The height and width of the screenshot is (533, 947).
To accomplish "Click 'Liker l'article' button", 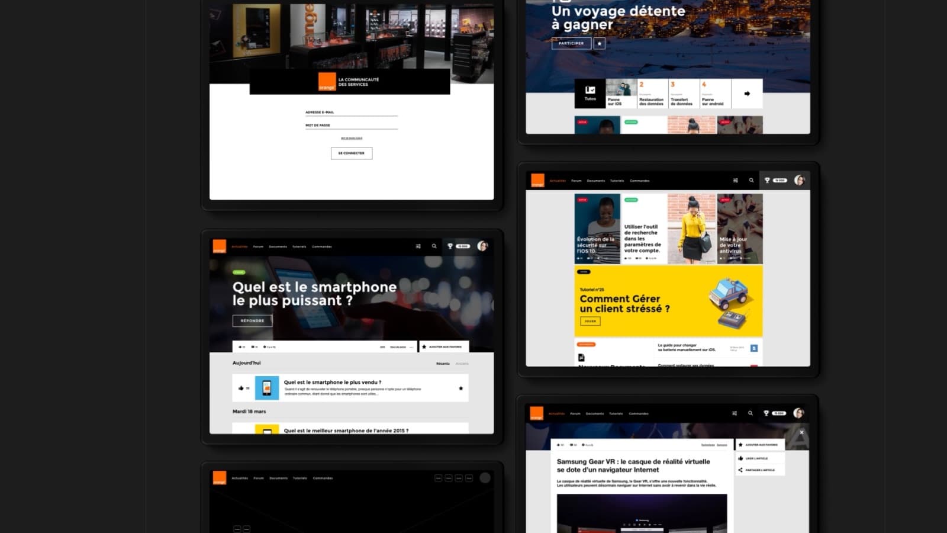I will click(x=760, y=458).
